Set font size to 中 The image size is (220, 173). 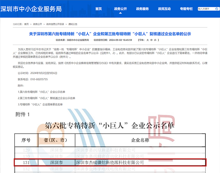tap(152, 40)
